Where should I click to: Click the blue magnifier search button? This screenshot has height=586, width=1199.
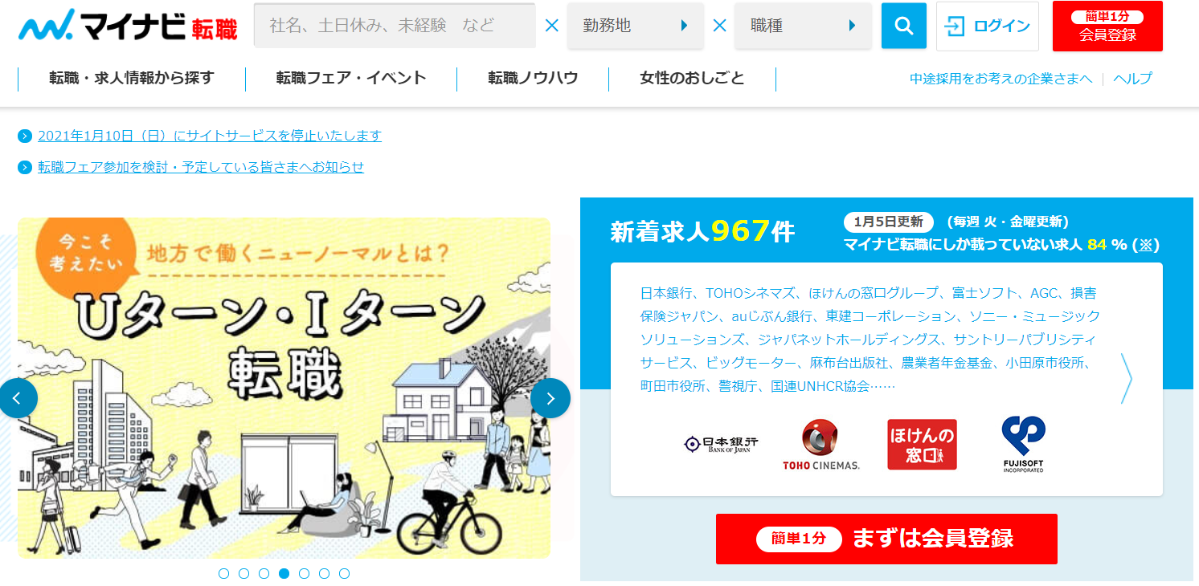click(904, 26)
